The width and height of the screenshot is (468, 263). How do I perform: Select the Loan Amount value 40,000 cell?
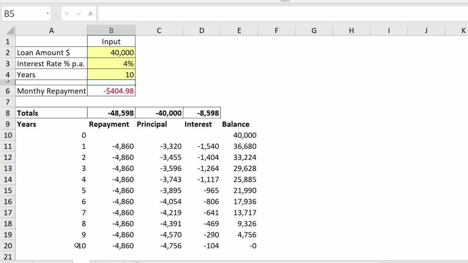[x=111, y=53]
